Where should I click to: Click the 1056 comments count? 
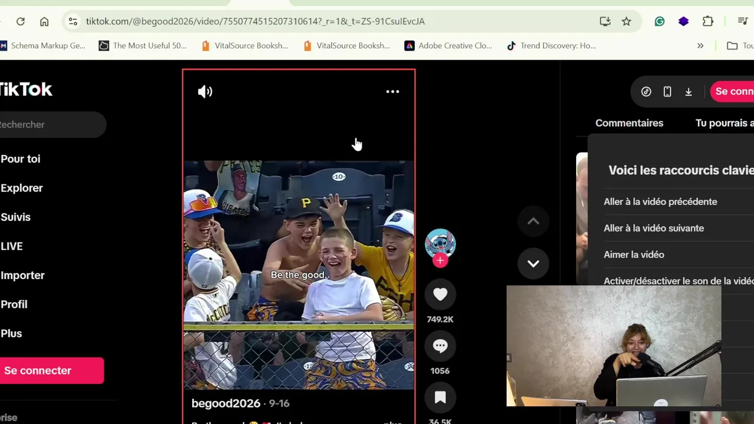[x=440, y=371]
